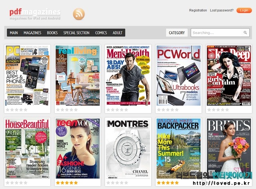This screenshot has height=189, width=256.
Task: Rate Men's Health using its star rating
Action: pos(117,110)
